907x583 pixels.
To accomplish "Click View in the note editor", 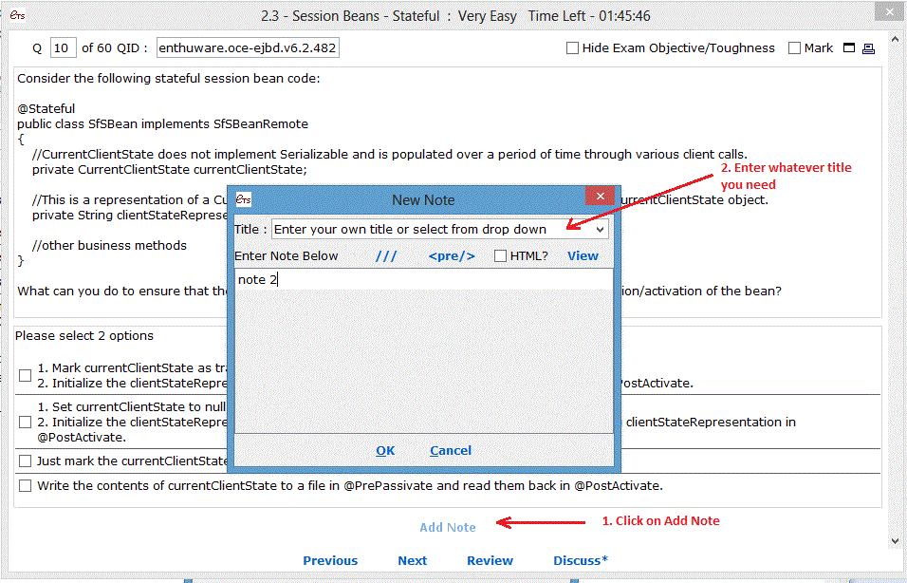I will pyautogui.click(x=583, y=254).
